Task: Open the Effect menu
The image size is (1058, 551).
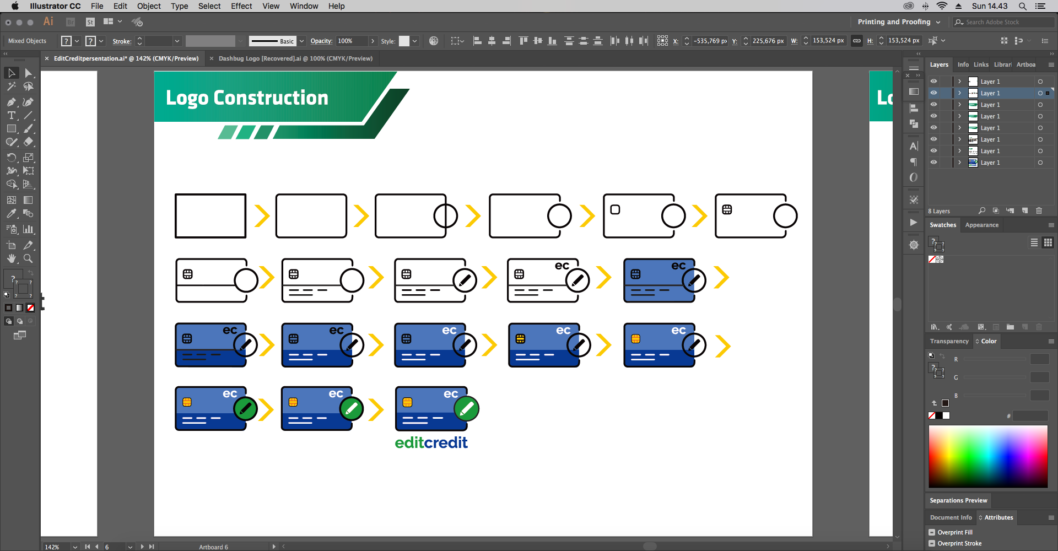Action: click(x=241, y=6)
